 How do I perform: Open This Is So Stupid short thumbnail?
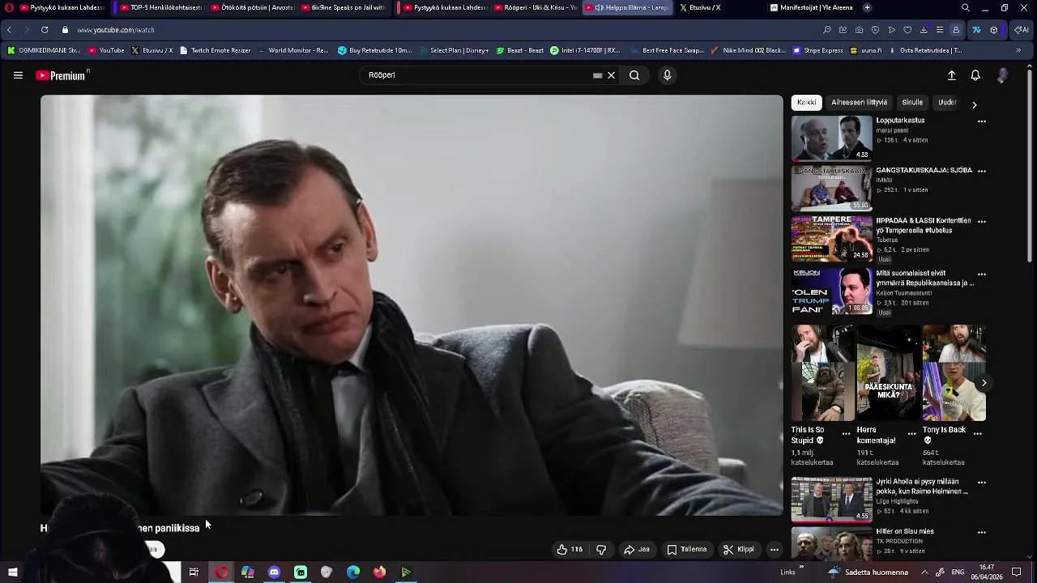point(823,373)
